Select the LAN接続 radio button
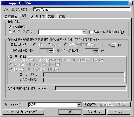The height and width of the screenshot is (117, 134). [x=10, y=27]
